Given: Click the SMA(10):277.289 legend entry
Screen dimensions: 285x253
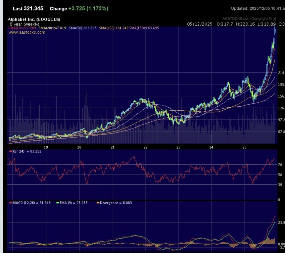Looking at the screenshot, I should point(22,28).
